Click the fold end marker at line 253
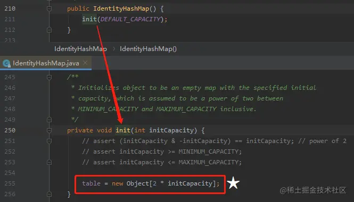354x202 pixels. 49,162
